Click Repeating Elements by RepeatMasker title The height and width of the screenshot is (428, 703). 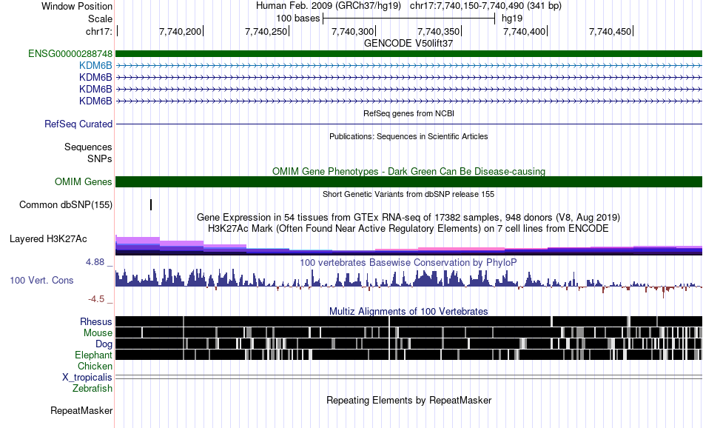(x=409, y=400)
